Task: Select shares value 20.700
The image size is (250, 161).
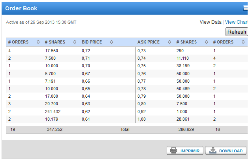Action: point(51,104)
